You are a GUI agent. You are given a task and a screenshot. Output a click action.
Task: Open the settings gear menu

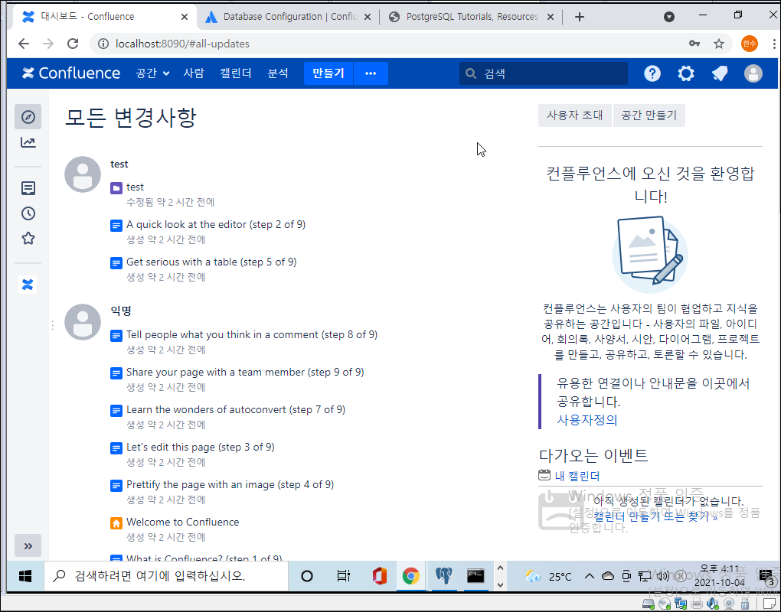point(686,73)
